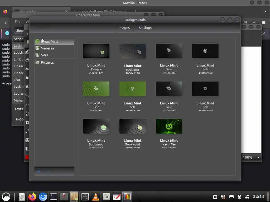Open File menu in Character Map
The height and width of the screenshot is (202, 270).
17,22
